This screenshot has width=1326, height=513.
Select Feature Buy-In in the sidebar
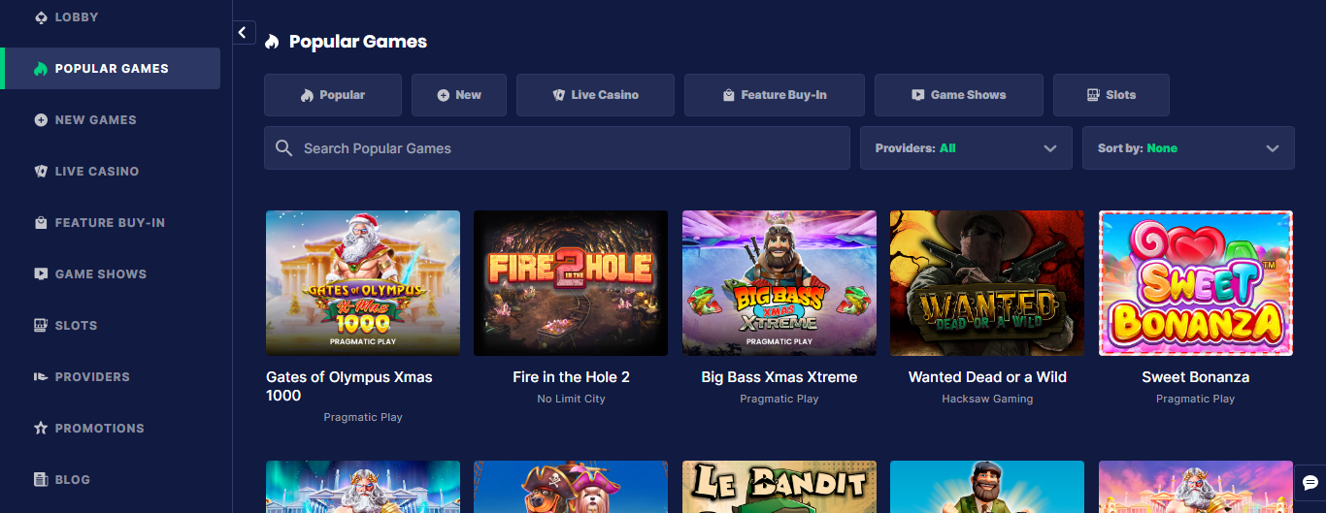click(111, 223)
